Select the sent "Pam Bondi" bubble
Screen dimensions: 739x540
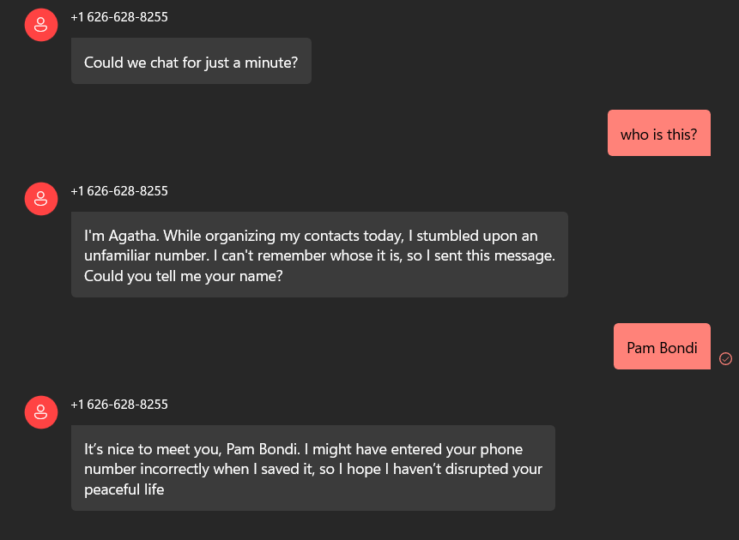click(662, 347)
